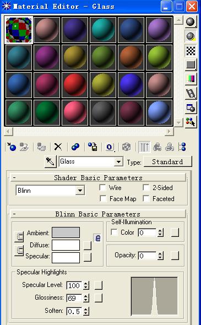Click sample slots scroll right arrow

pos(169,131)
